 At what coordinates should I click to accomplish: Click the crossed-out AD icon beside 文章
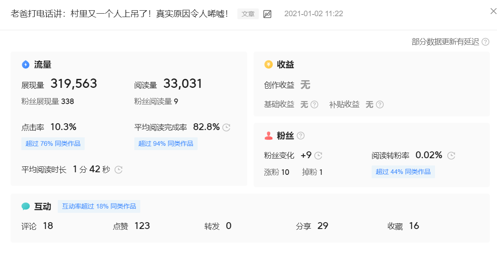(x=267, y=14)
